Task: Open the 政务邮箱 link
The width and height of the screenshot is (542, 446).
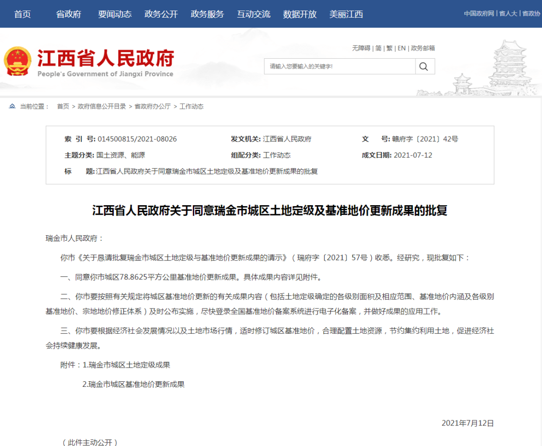Action: [x=423, y=48]
